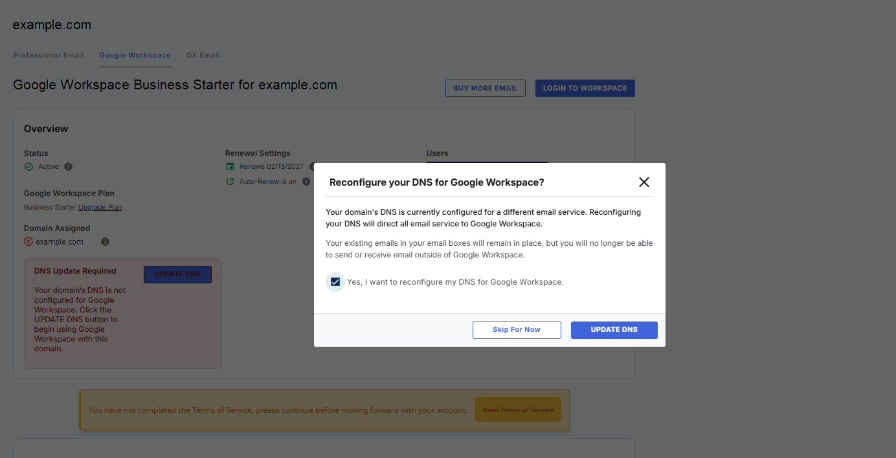Viewport: 896px width, 458px height.
Task: Confirm with the blue UPDATE DNS dialog button
Action: pos(614,330)
